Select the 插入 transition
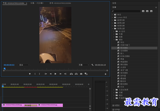The image size is (160, 111). click(122, 53)
